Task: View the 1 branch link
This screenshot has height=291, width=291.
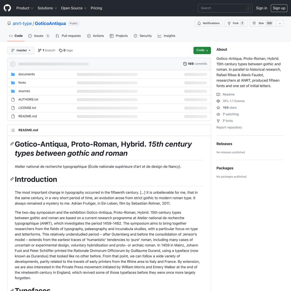Action: (47, 50)
